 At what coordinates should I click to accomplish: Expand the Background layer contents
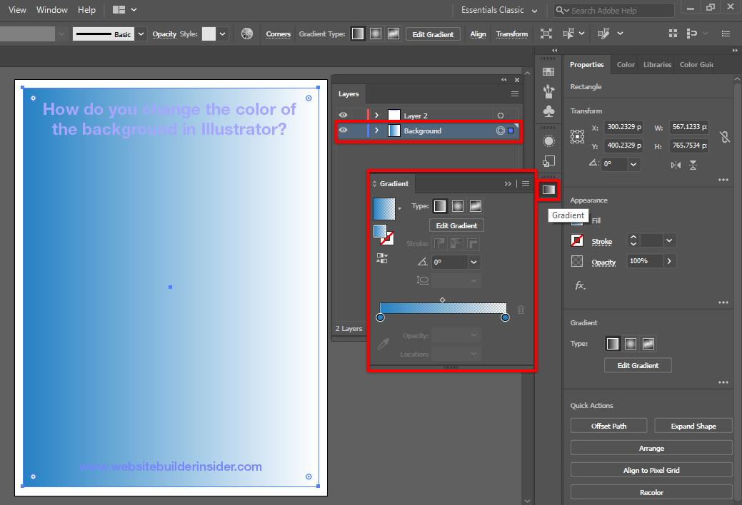pos(376,131)
